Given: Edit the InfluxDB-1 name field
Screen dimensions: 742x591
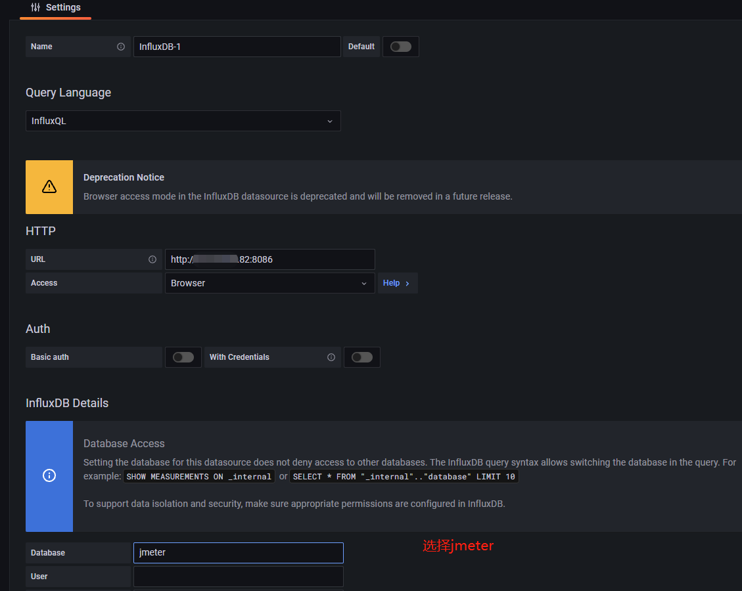Looking at the screenshot, I should [x=237, y=47].
